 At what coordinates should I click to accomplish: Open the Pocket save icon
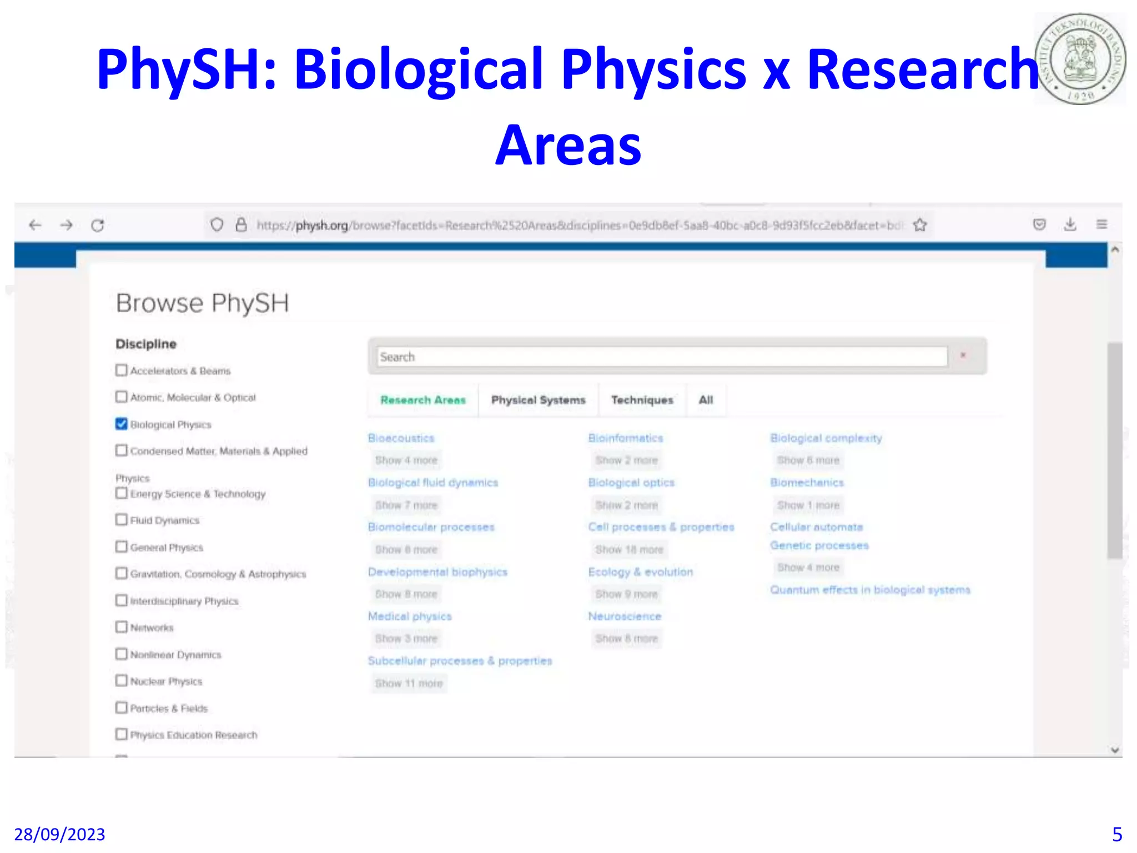[1039, 224]
